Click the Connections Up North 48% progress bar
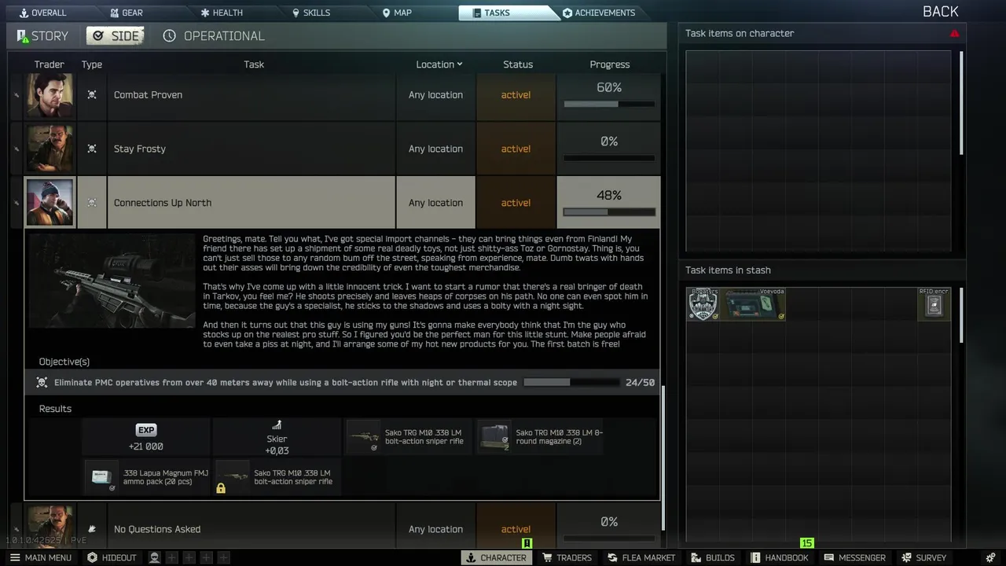 coord(609,212)
